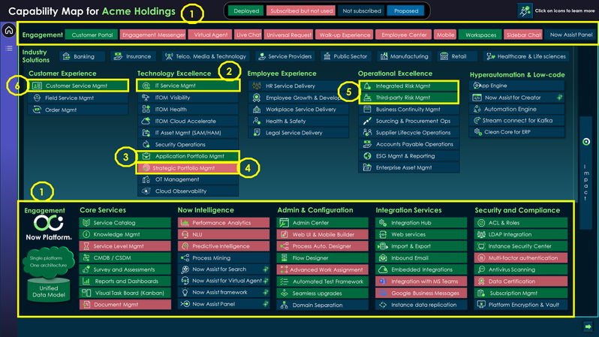Click the Knowledge Mgmt icon
This screenshot has width=599, height=337.
(x=86, y=234)
